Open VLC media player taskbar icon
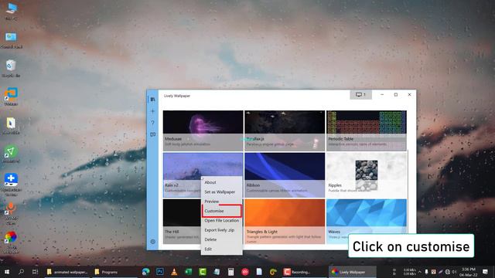The height and width of the screenshot is (278, 495). tap(174, 272)
